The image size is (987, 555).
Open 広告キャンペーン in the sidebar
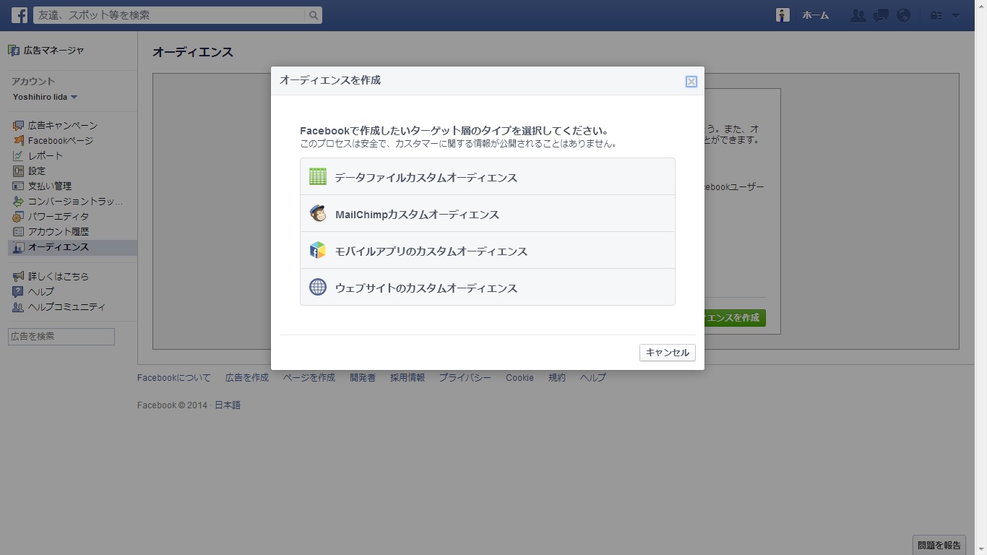62,126
